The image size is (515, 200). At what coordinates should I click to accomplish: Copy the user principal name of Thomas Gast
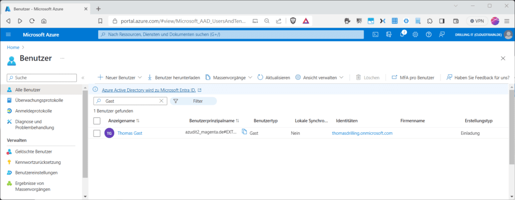pos(244,132)
